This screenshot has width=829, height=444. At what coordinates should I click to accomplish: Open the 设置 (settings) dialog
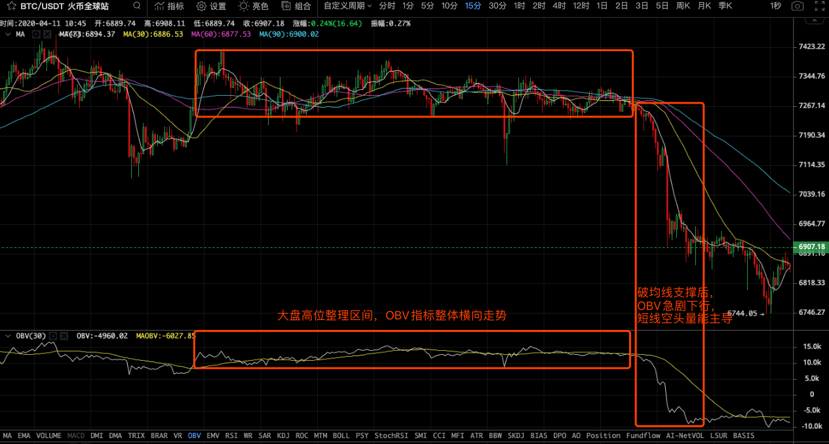tap(211, 7)
